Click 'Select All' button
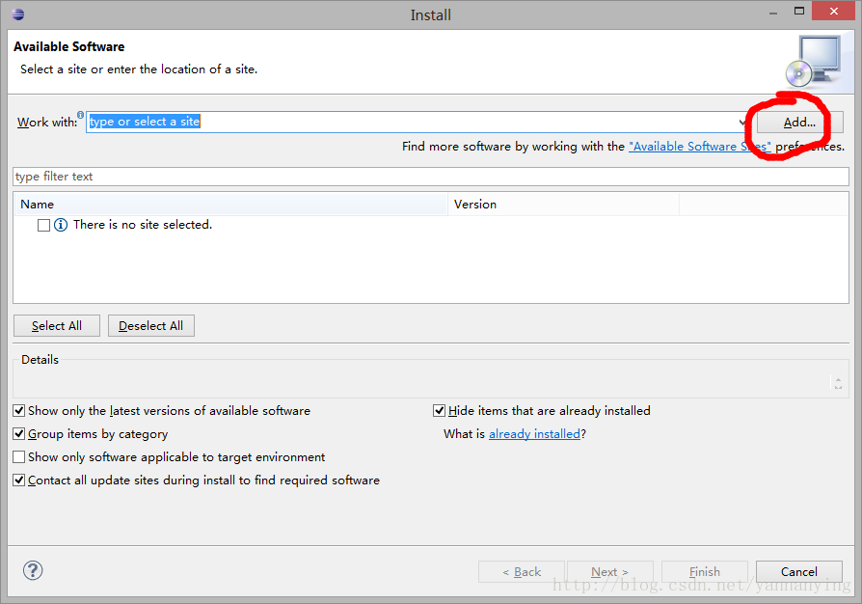 point(57,326)
